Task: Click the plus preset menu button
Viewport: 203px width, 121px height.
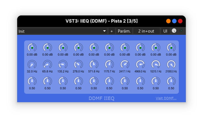Action: [x=112, y=31]
